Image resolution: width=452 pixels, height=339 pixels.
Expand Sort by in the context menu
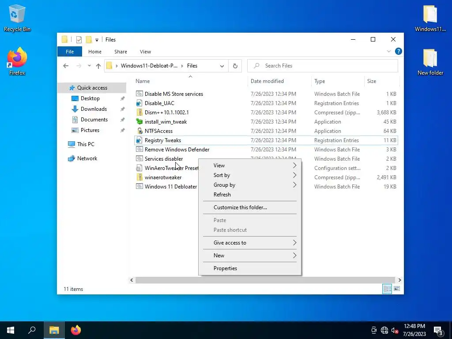(250, 175)
